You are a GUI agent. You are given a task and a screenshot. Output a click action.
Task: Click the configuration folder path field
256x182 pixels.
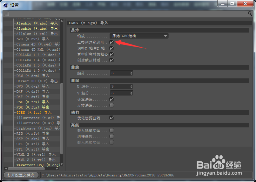(146, 175)
